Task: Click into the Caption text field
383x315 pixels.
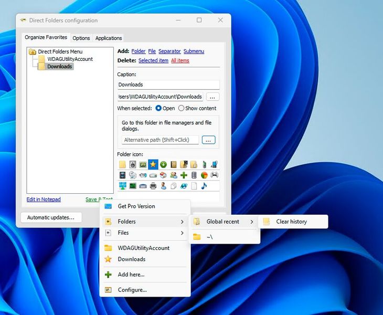Action: tap(168, 85)
